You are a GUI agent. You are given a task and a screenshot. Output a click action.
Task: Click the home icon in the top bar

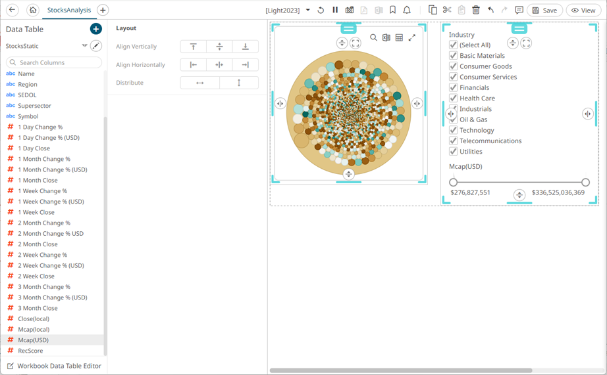[x=32, y=11]
